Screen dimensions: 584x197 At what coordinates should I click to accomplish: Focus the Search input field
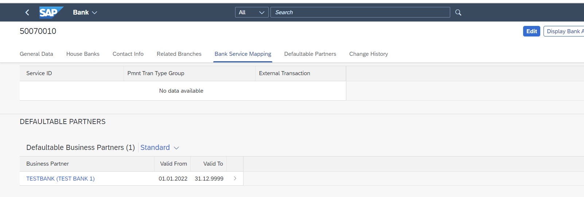pos(360,12)
